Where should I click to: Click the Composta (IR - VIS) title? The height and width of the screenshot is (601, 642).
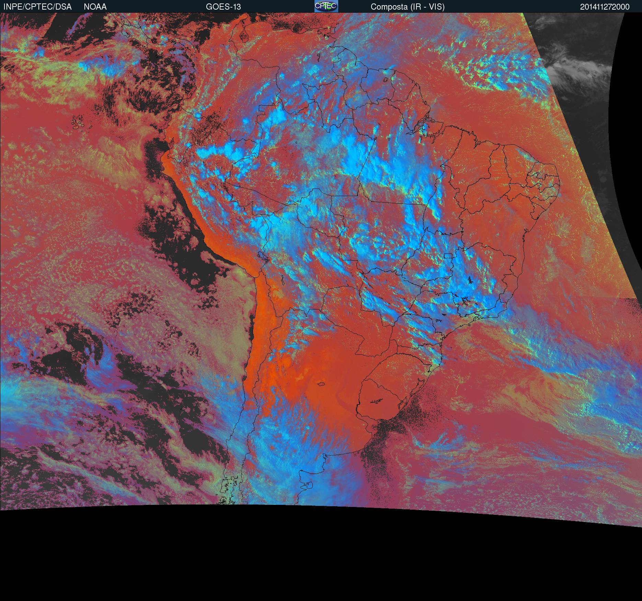coord(408,7)
